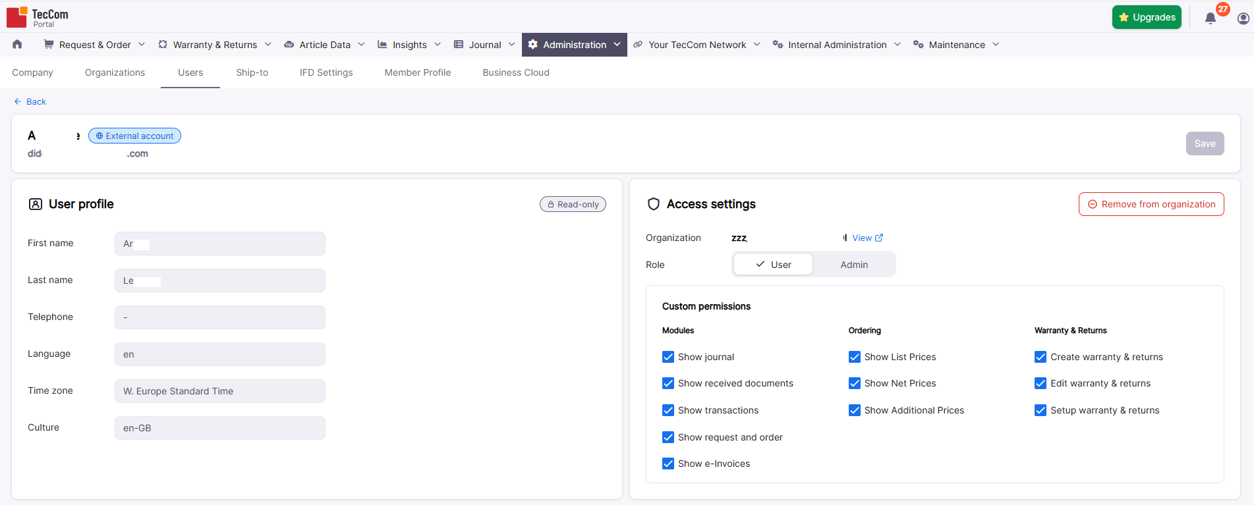Click the Internal Administration gears icon
The height and width of the screenshot is (505, 1254).
pyautogui.click(x=778, y=44)
